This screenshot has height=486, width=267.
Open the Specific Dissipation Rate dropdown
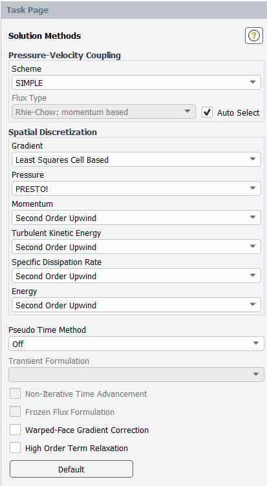pyautogui.click(x=136, y=276)
